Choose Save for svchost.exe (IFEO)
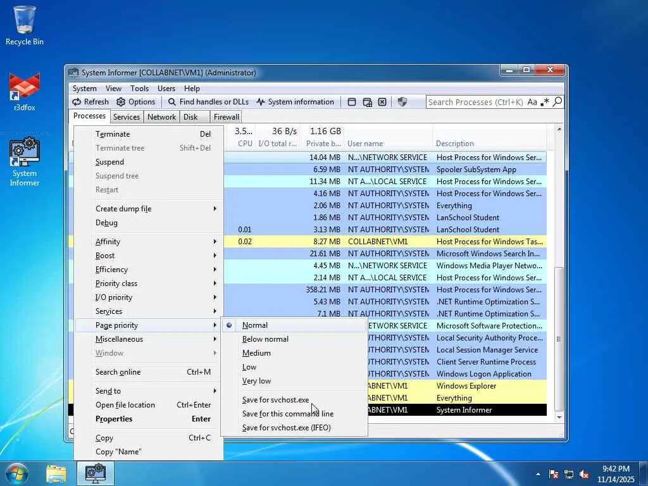Image resolution: width=648 pixels, height=486 pixels. [x=294, y=428]
